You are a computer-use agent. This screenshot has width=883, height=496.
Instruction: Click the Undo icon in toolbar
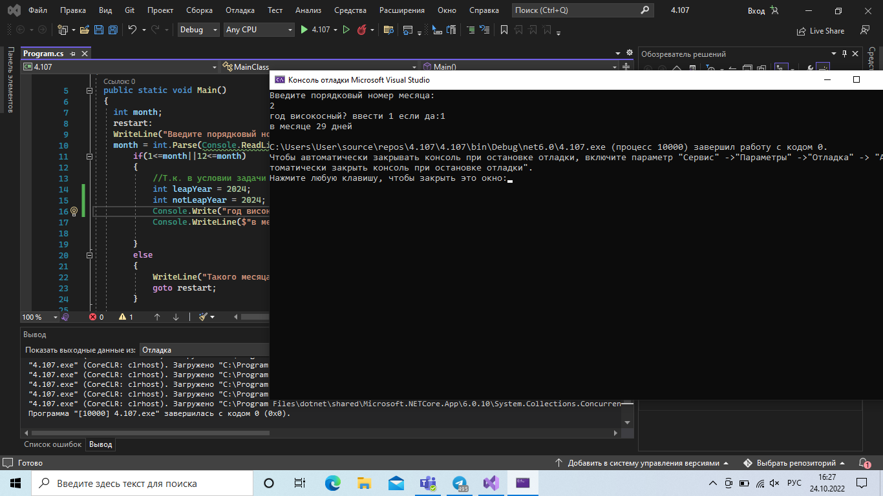[134, 29]
